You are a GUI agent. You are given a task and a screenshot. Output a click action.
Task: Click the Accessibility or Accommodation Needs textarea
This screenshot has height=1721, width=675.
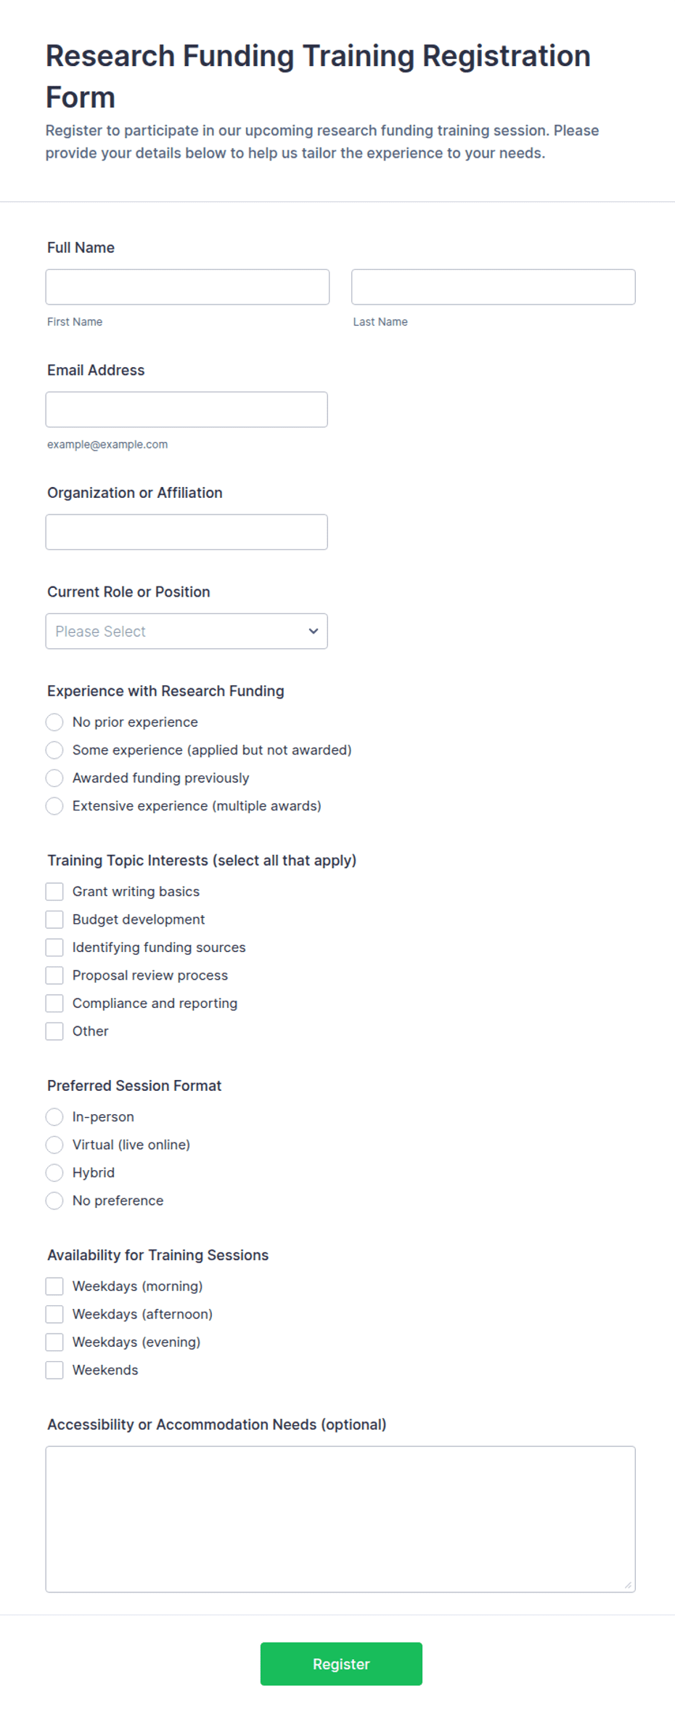click(x=340, y=1519)
